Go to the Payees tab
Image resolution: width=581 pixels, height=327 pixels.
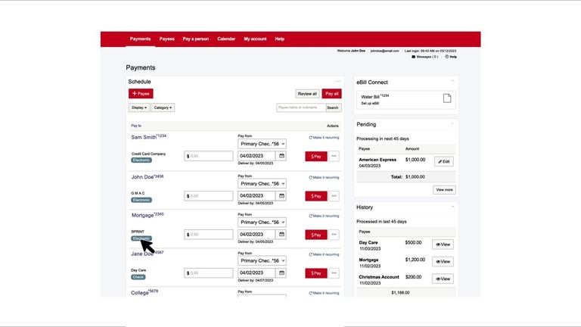166,39
